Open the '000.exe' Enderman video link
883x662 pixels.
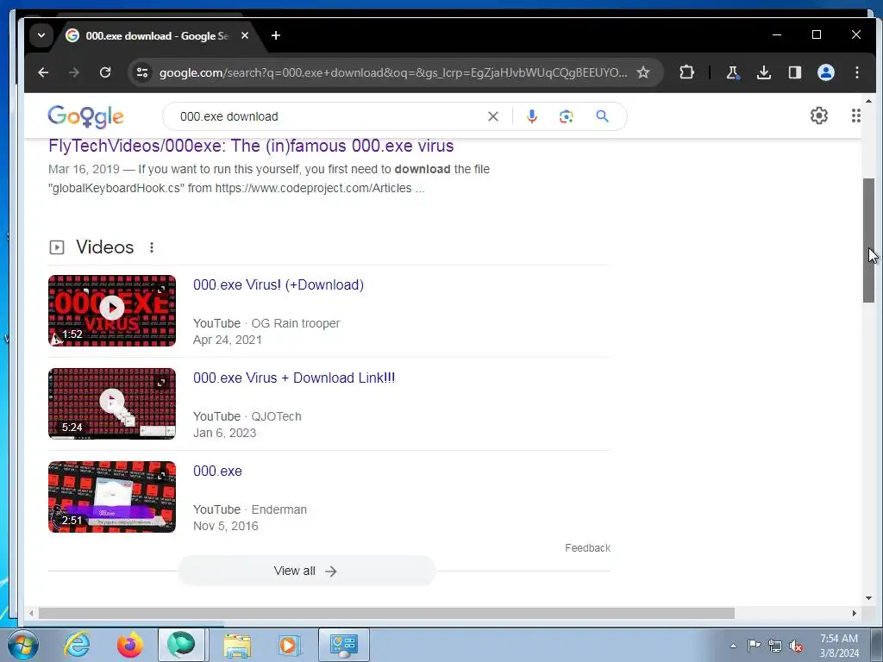click(217, 472)
